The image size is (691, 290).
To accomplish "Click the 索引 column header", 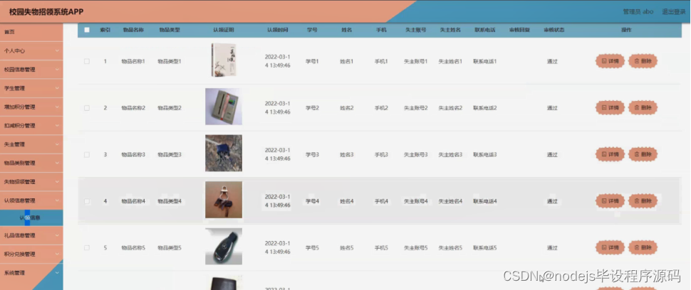I will (x=105, y=30).
